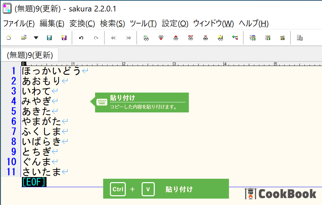322x205 pixels.
Task: Place cursor in line あおもり
Action: pyautogui.click(x=41, y=81)
